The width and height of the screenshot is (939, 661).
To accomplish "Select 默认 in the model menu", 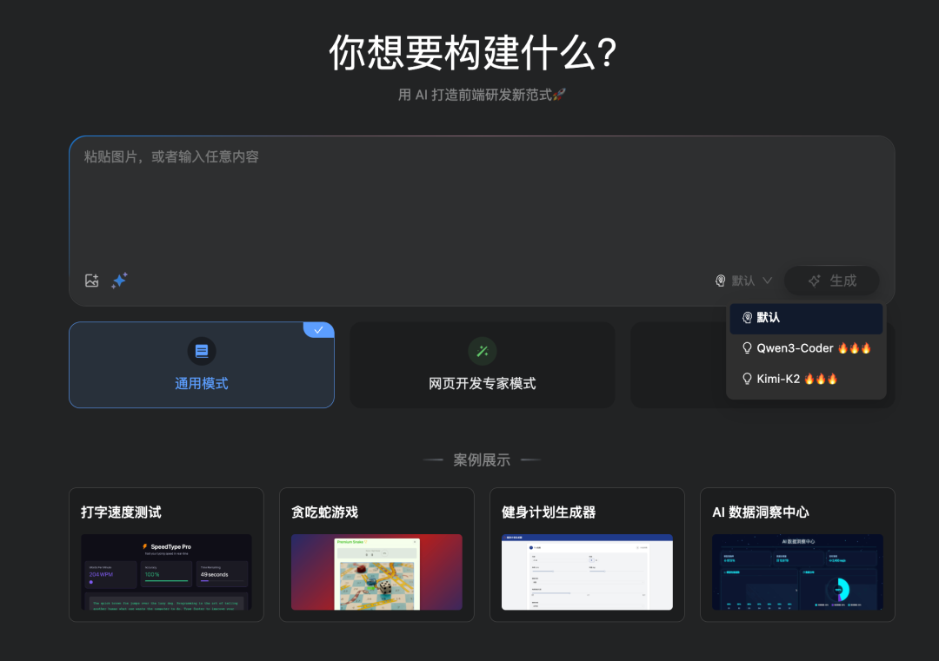I will (x=806, y=318).
